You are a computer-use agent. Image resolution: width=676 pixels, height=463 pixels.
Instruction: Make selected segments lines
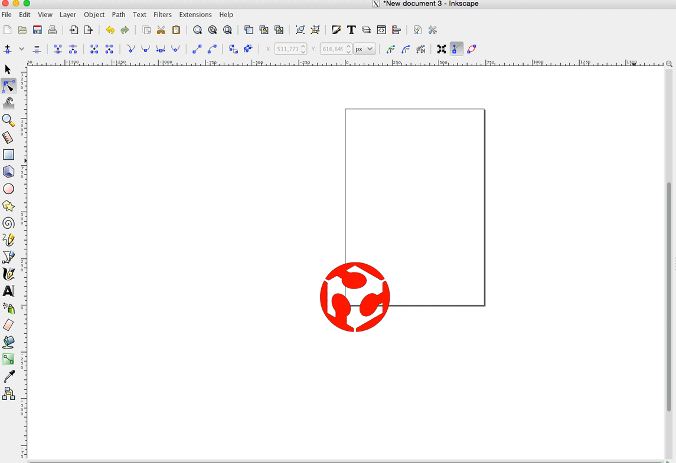tap(197, 49)
